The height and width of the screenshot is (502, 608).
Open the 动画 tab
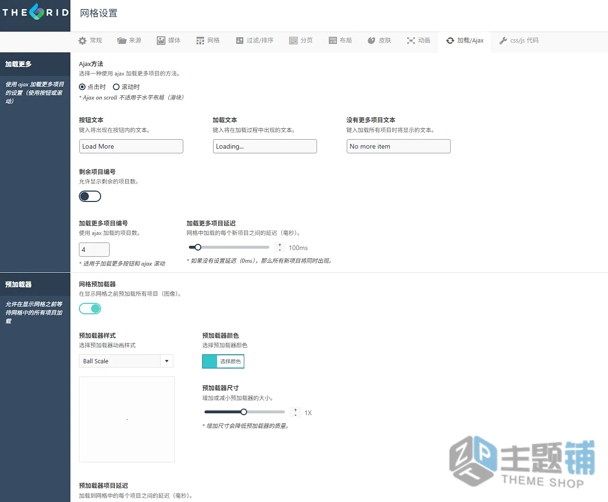[419, 41]
